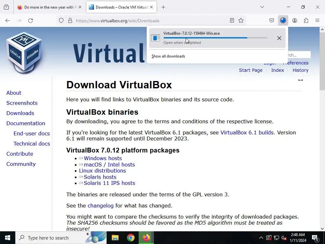
Task: Open Firefox View tab icon
Action: point(6,7)
